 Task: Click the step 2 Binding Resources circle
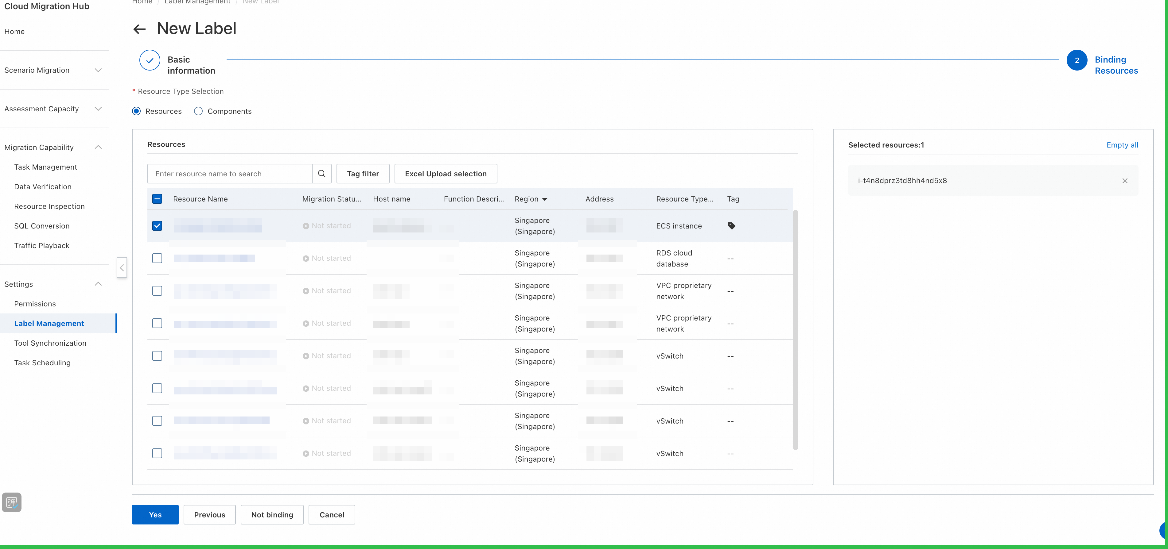point(1077,60)
